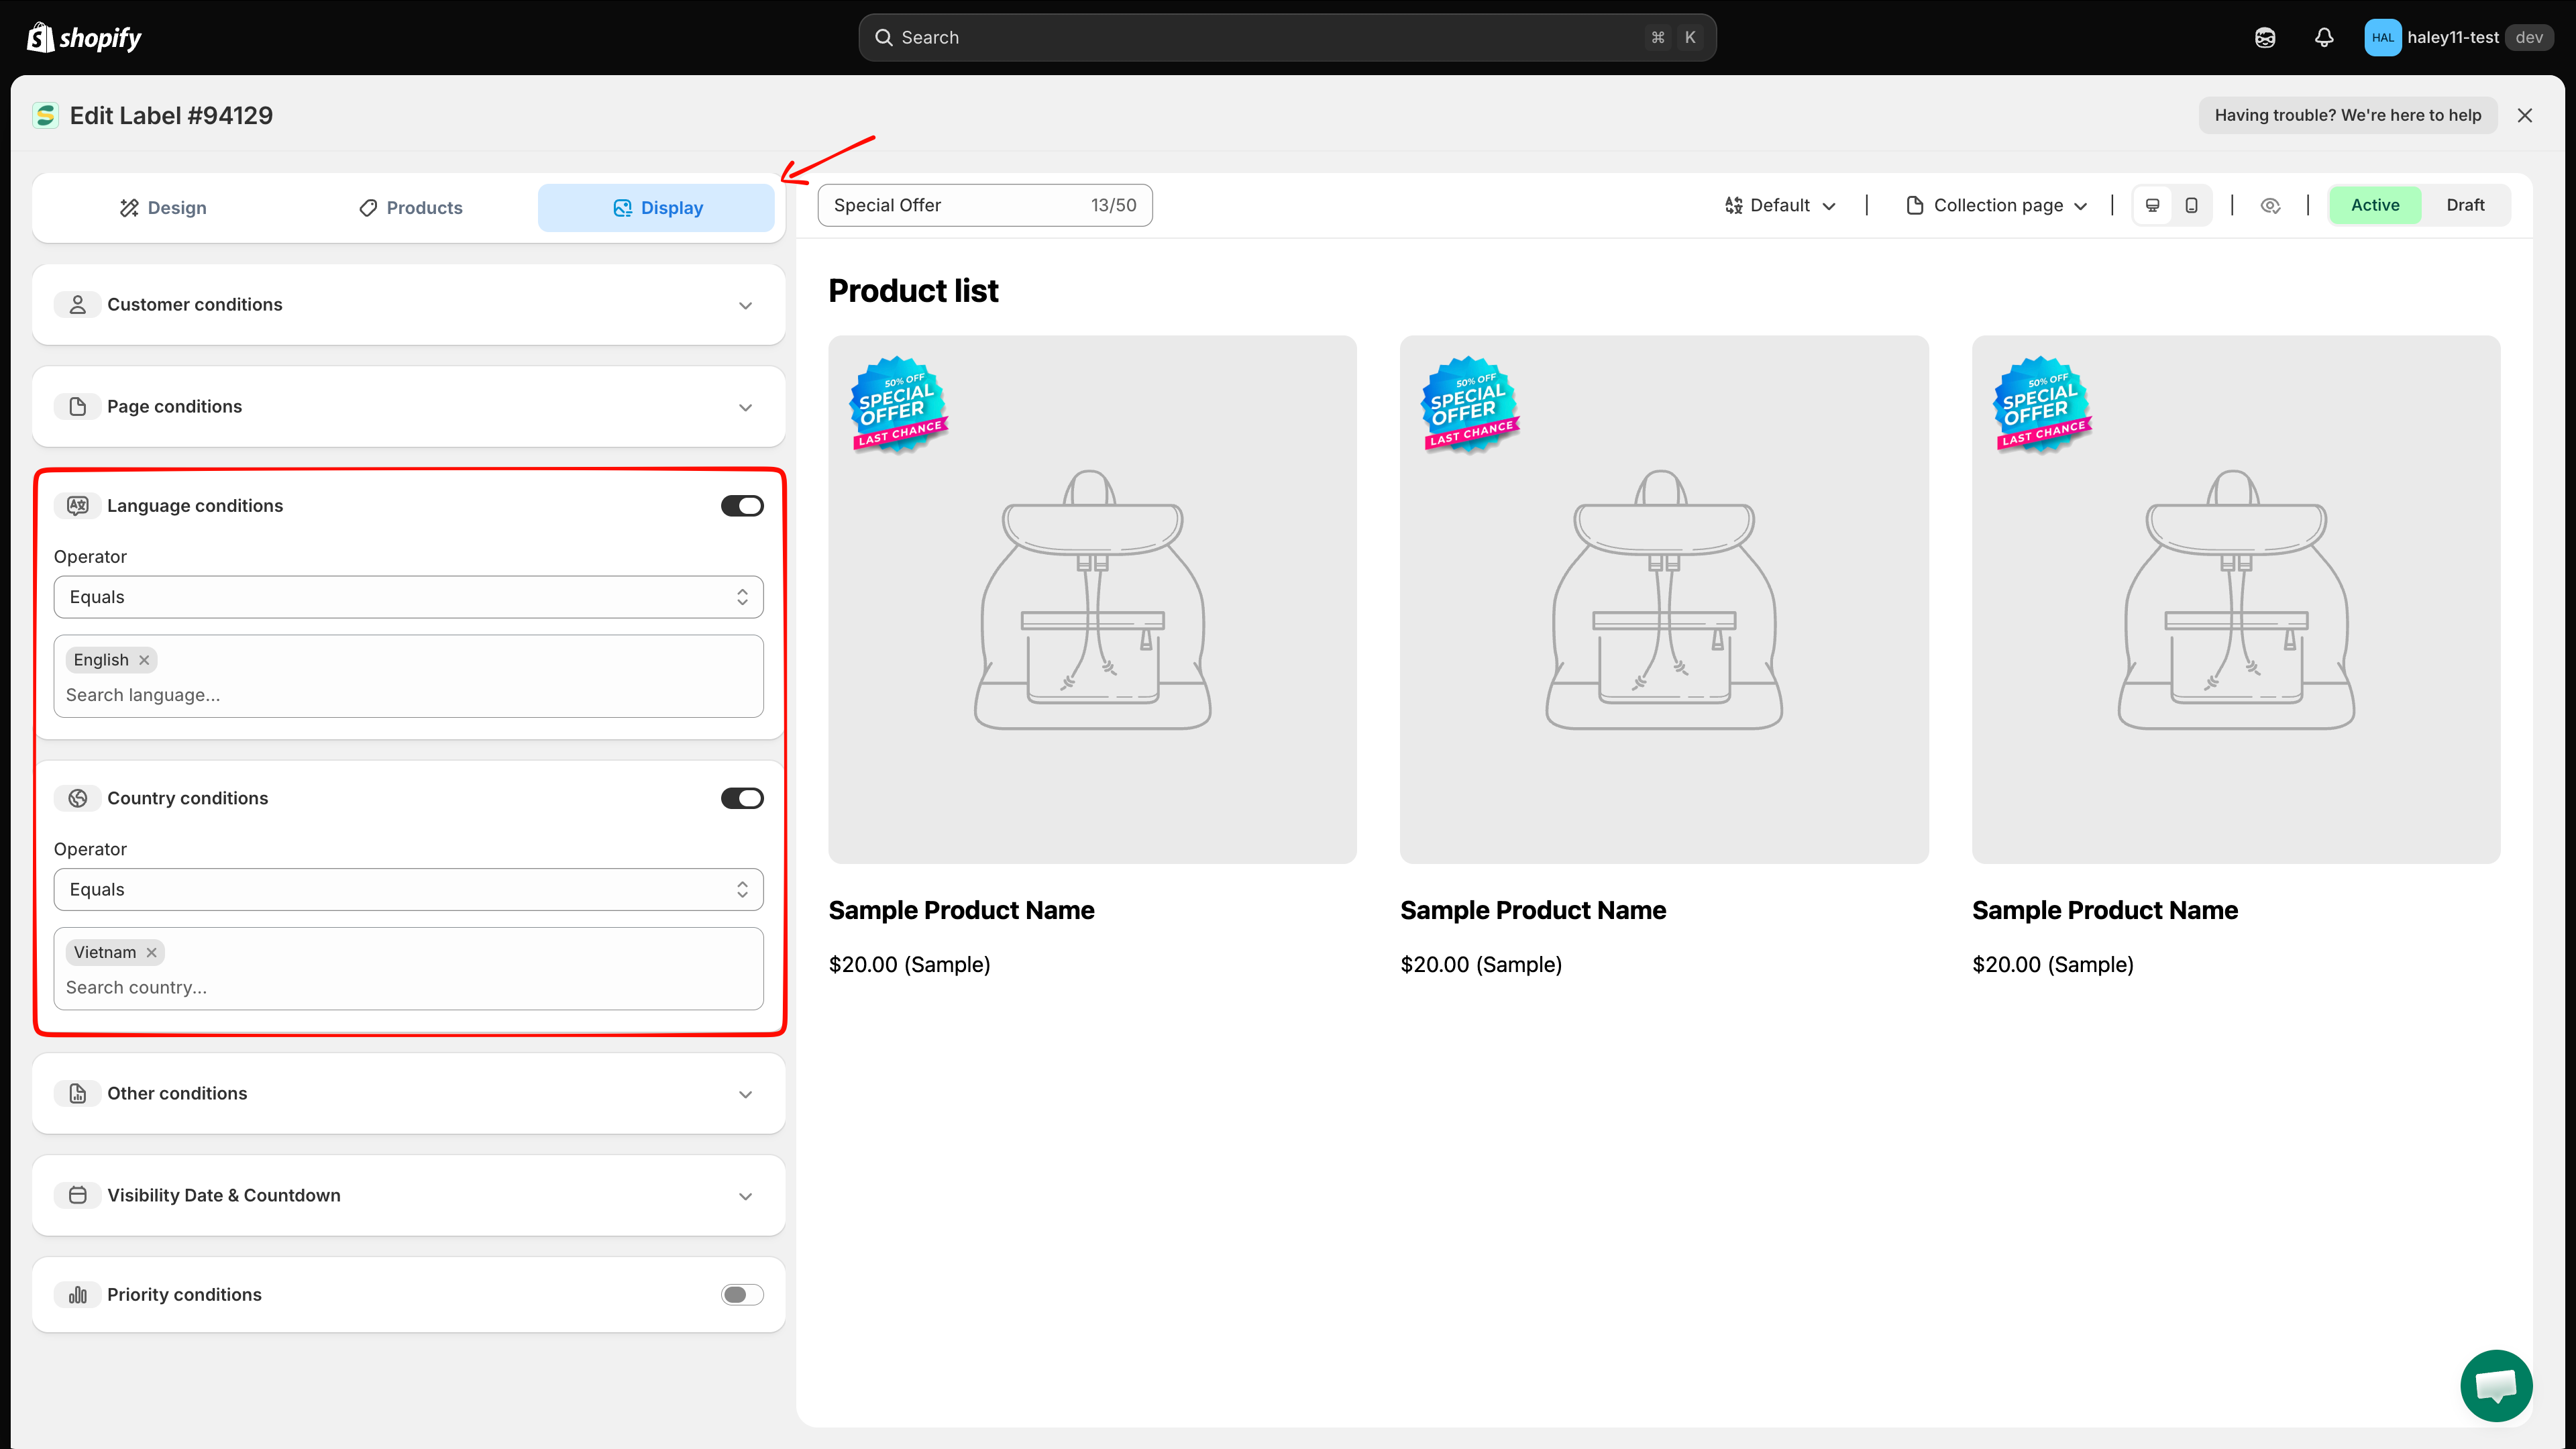The width and height of the screenshot is (2576, 1449).
Task: Click the app logo beside Edit Label
Action: (x=45, y=115)
